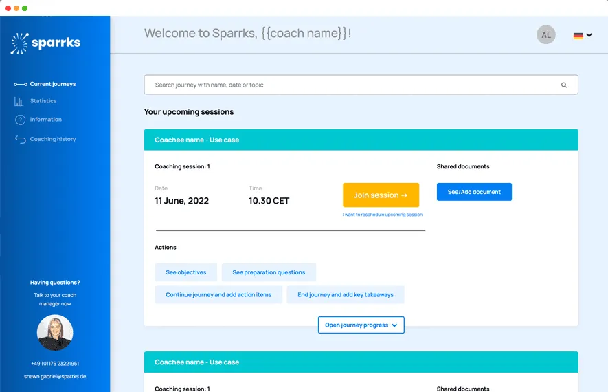Click the Current journeys route icon
The width and height of the screenshot is (608, 392).
pos(20,85)
